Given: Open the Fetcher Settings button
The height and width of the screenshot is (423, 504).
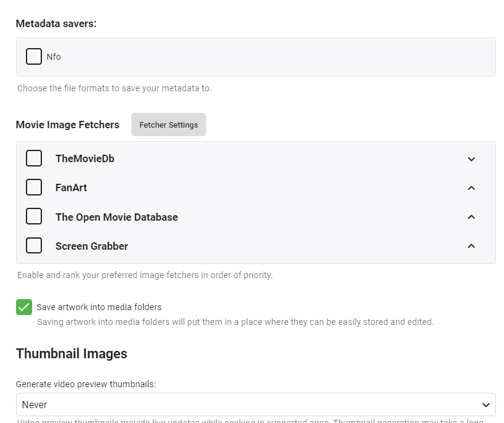Looking at the screenshot, I should pyautogui.click(x=168, y=125).
